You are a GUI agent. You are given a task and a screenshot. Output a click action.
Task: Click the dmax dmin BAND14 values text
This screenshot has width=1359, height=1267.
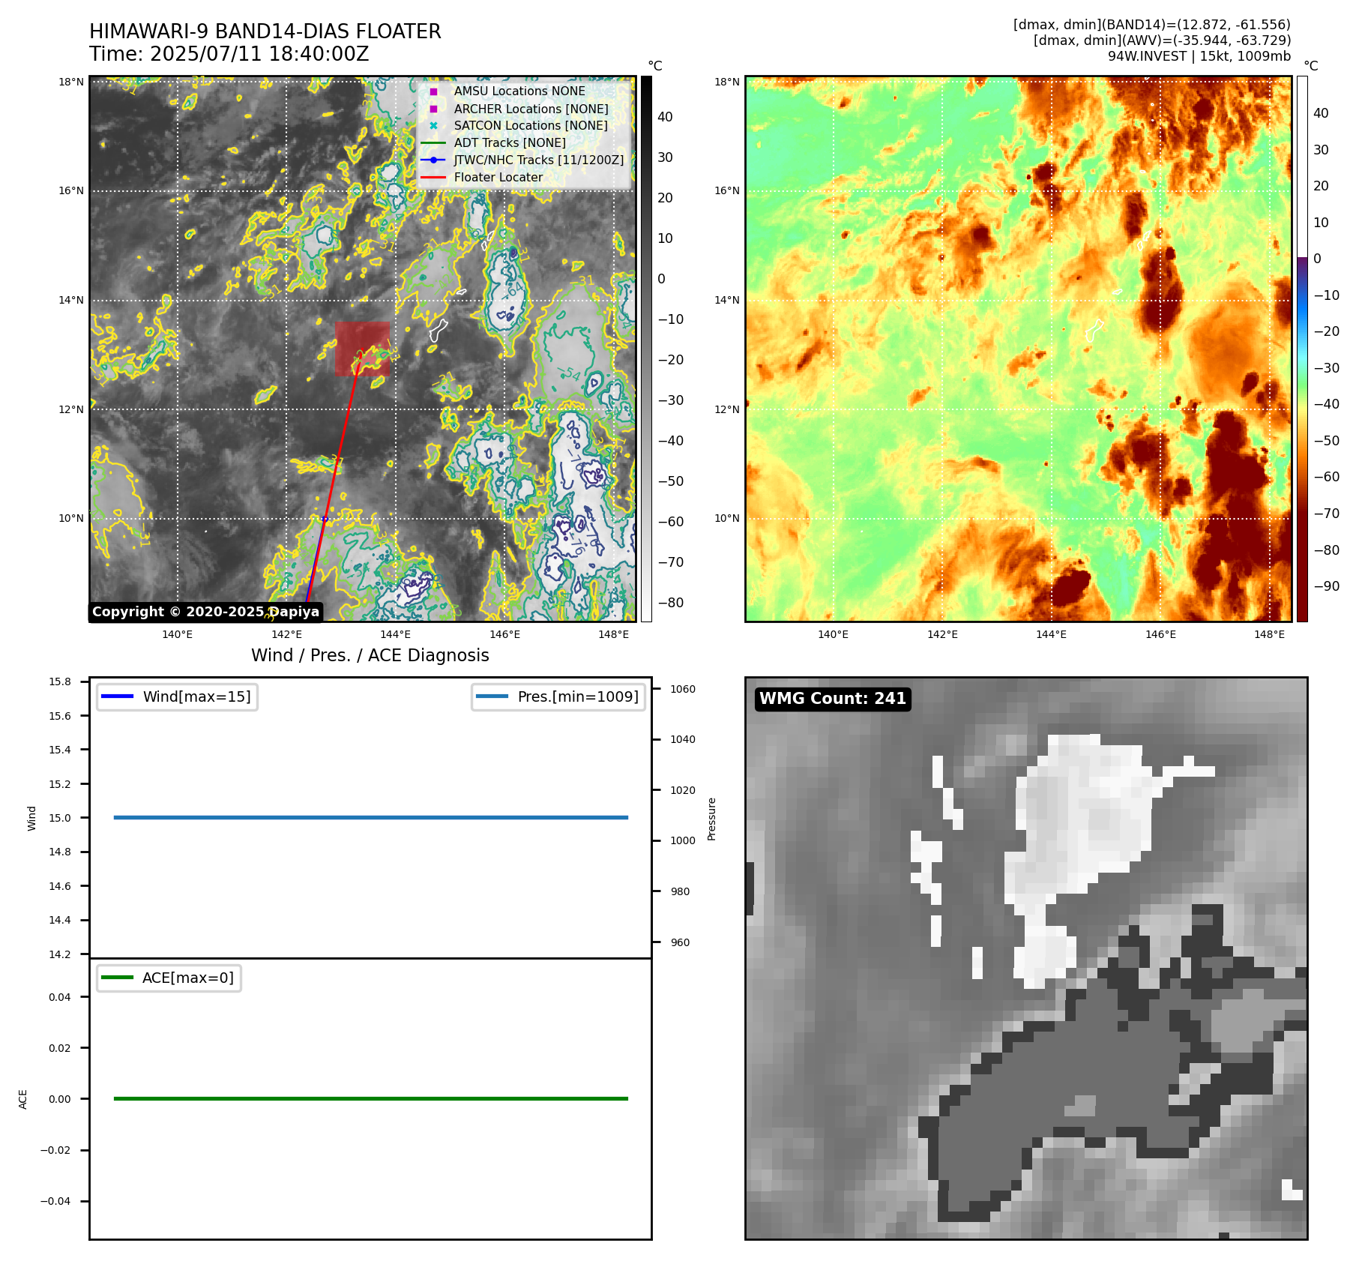point(1152,25)
